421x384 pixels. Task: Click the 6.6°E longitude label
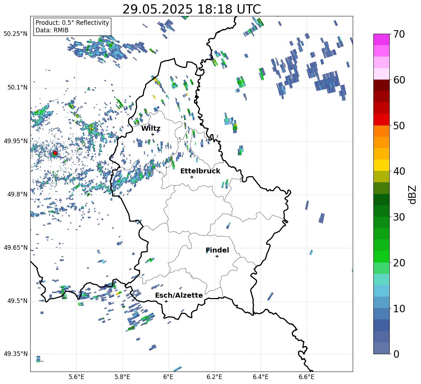pyautogui.click(x=307, y=377)
